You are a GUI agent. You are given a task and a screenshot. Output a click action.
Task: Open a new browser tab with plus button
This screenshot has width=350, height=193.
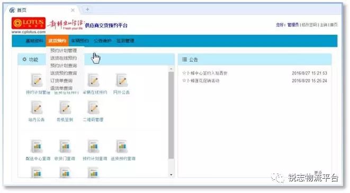coord(87,10)
